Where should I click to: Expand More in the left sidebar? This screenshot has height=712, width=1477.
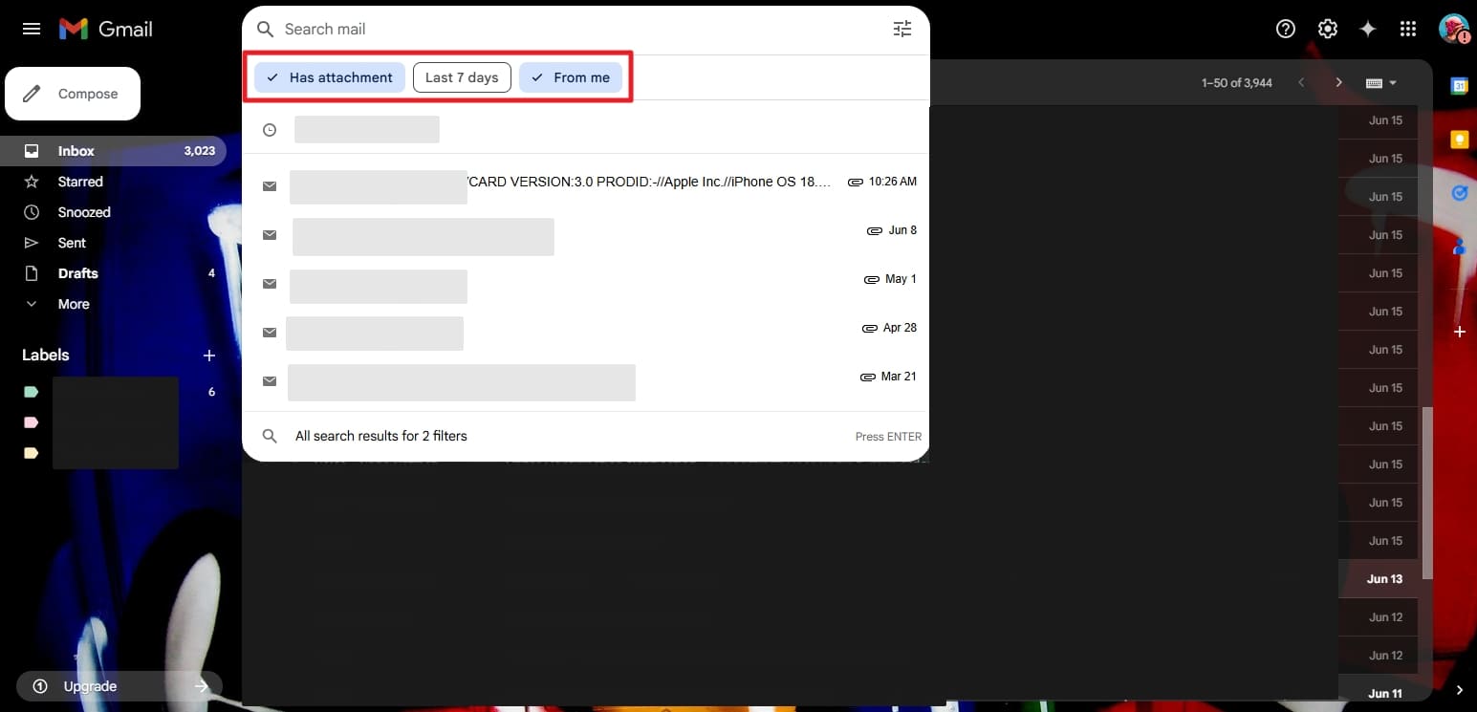tap(72, 304)
